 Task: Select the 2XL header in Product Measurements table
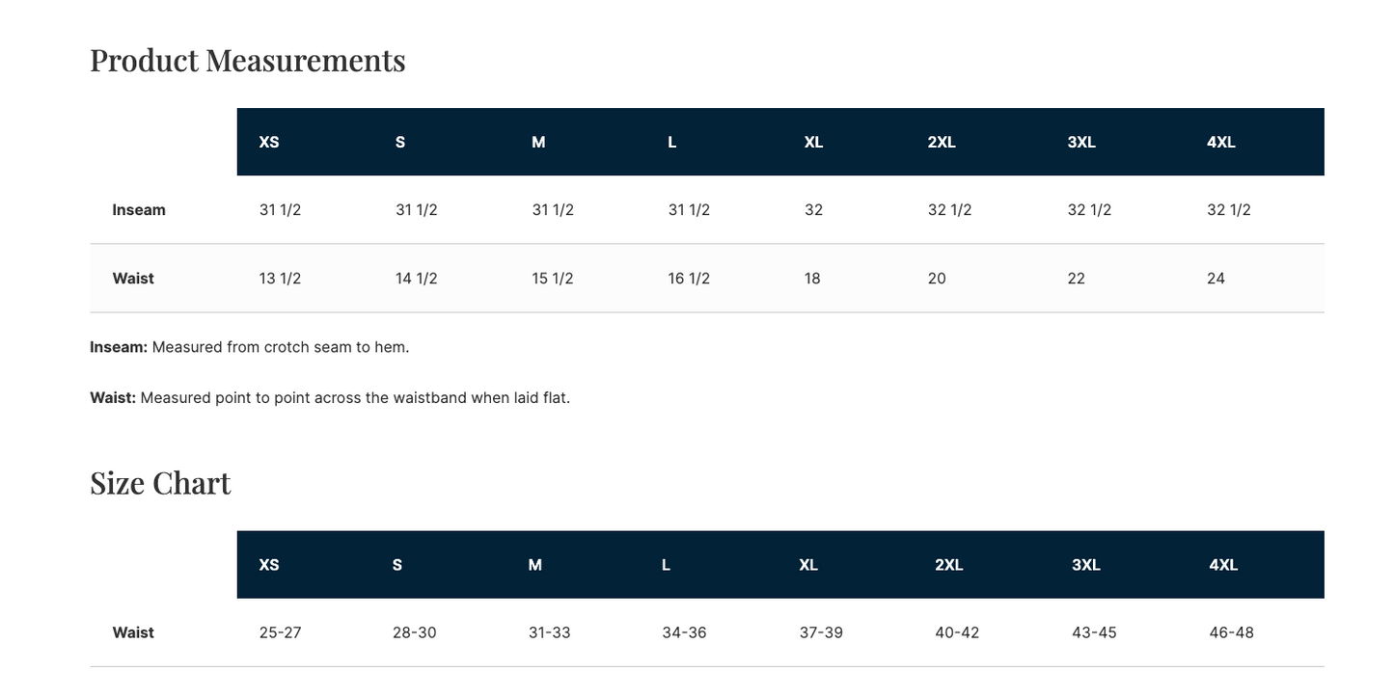(942, 142)
